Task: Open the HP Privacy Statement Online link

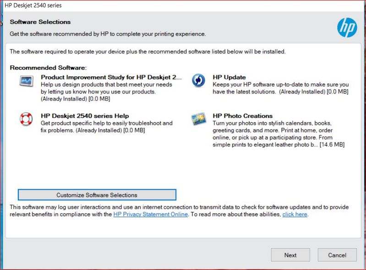Action: pos(151,214)
